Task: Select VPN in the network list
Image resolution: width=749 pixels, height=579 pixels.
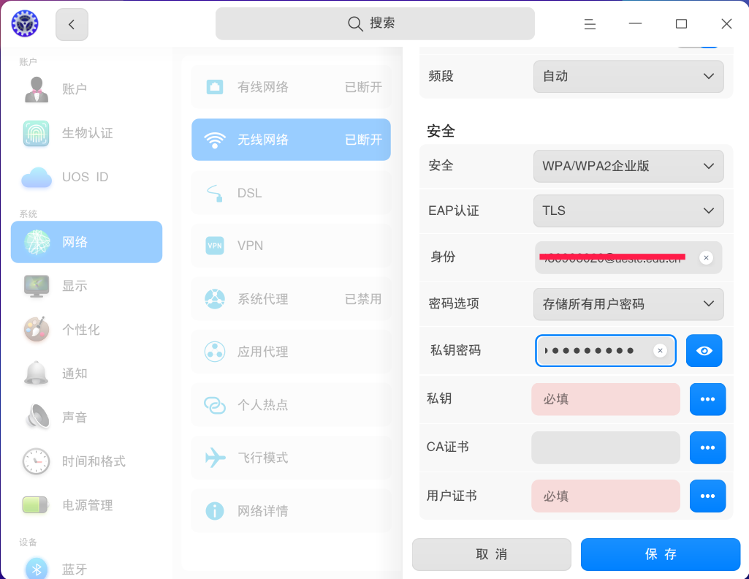Action: pos(291,246)
